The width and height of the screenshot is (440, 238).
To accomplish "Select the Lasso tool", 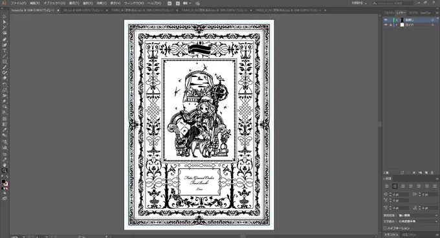I will point(5,33).
